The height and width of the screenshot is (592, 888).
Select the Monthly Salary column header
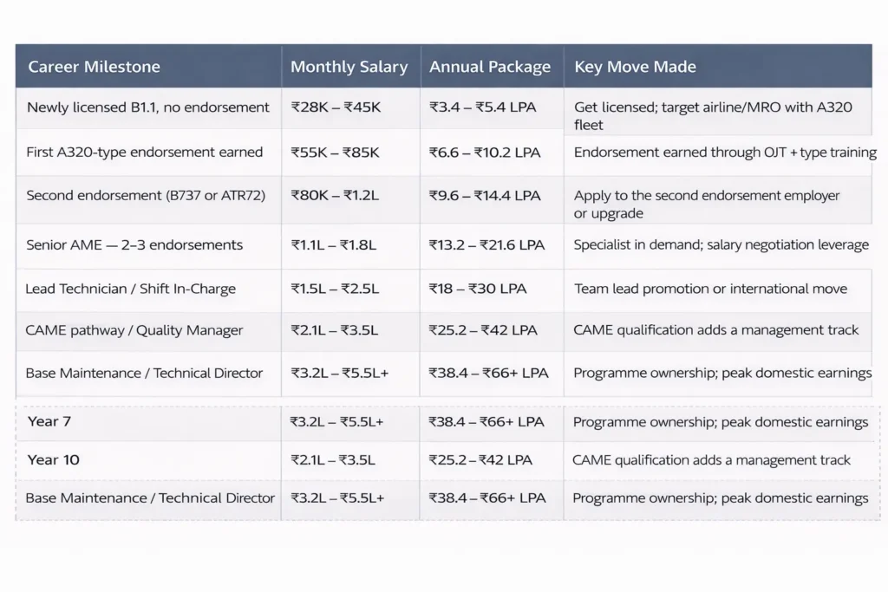tap(349, 67)
